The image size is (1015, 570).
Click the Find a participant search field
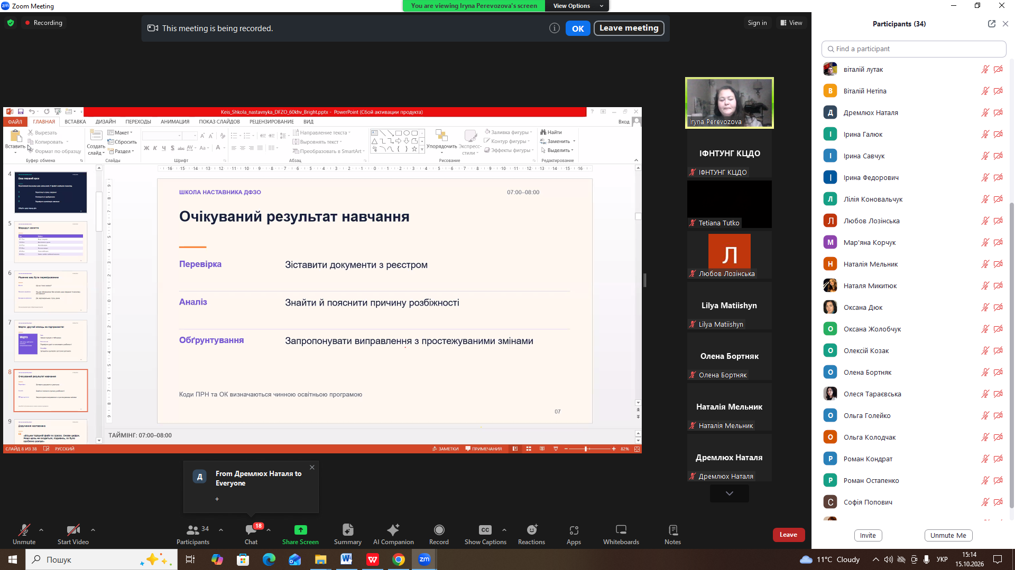[914, 49]
